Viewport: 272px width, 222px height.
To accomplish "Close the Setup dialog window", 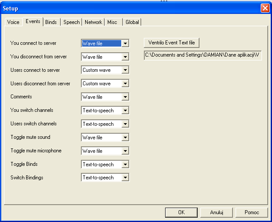I will pyautogui.click(x=265, y=8).
